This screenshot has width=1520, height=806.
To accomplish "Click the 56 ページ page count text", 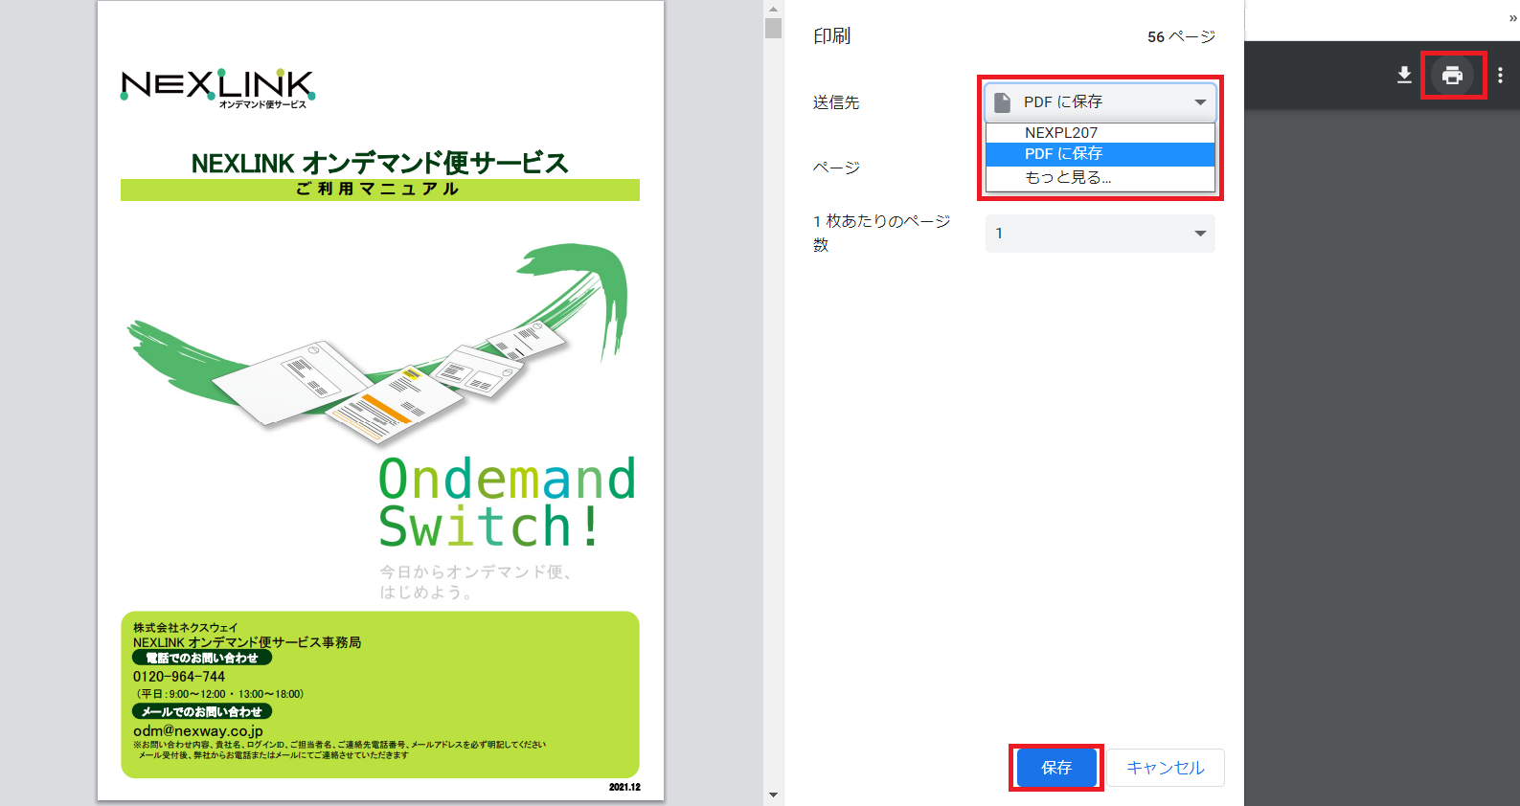I will (x=1181, y=36).
